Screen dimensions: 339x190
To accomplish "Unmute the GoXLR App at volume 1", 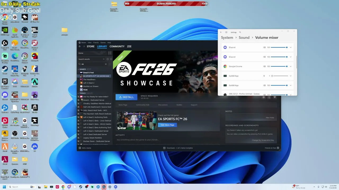I will coord(264,76).
